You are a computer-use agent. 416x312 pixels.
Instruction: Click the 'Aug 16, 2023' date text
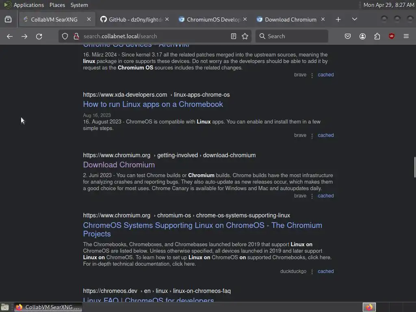pos(97,115)
